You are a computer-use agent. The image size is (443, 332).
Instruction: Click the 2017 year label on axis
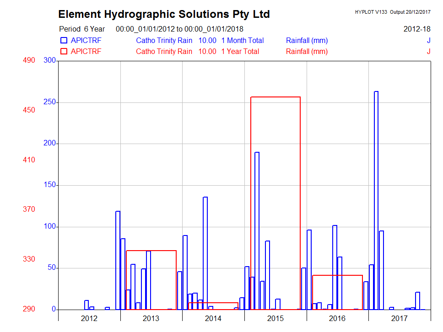[400, 318]
